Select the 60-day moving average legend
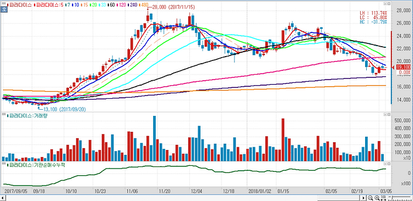Viewport: 413px width, 201px height. 111,5
